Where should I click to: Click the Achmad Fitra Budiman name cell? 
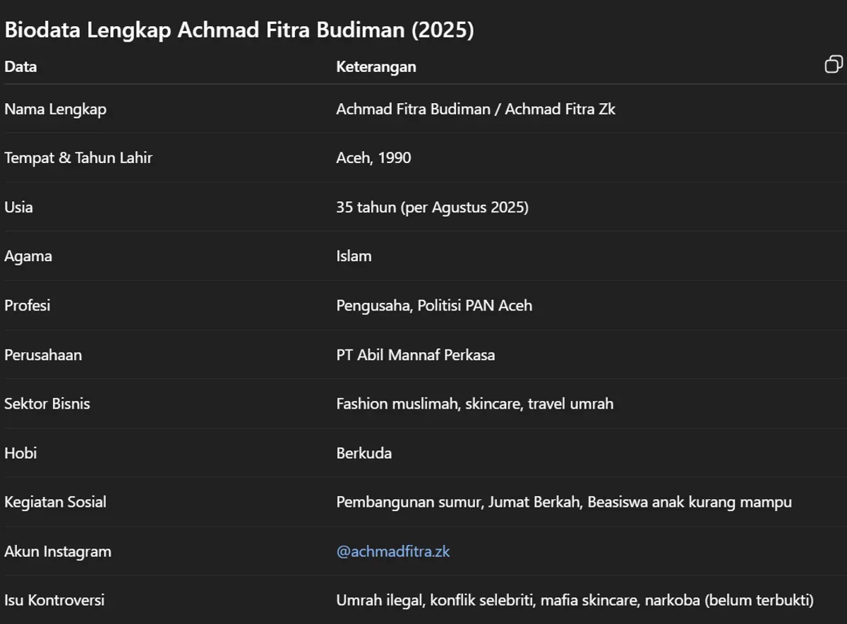pyautogui.click(x=476, y=109)
